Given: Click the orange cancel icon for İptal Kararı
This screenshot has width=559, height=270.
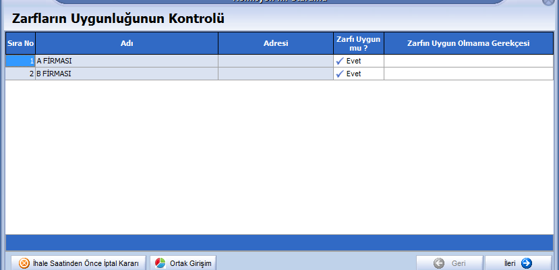Looking at the screenshot, I should (24, 263).
